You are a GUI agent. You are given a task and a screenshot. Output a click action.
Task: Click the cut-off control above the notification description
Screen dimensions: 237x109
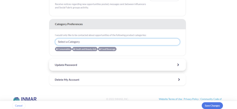click(x=164, y=1)
